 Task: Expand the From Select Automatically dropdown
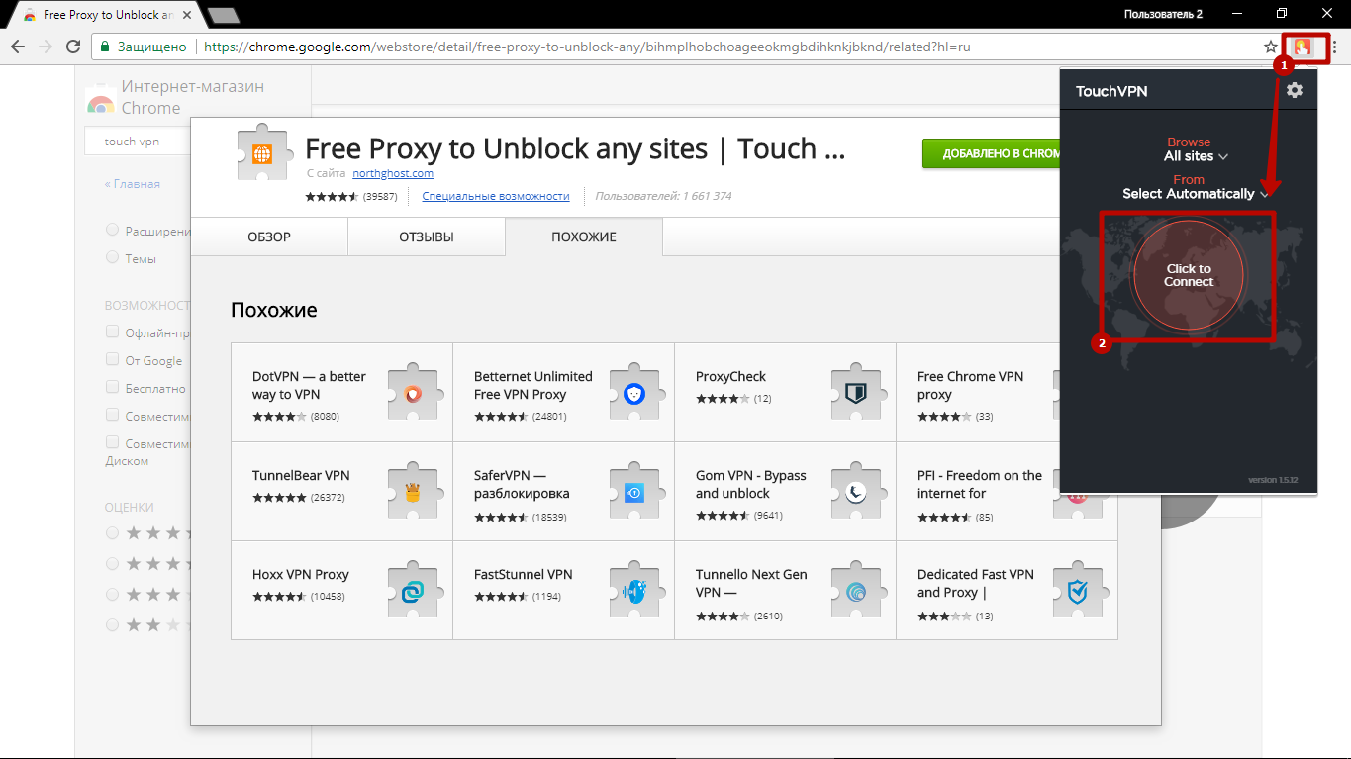tap(1196, 194)
